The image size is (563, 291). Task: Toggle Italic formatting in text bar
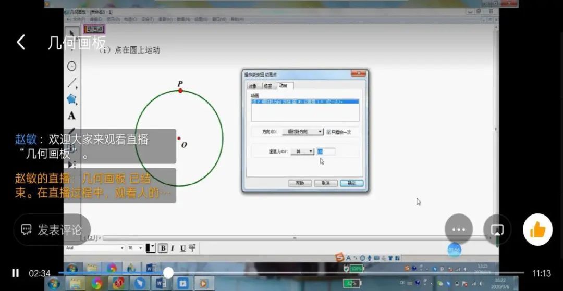(x=173, y=248)
